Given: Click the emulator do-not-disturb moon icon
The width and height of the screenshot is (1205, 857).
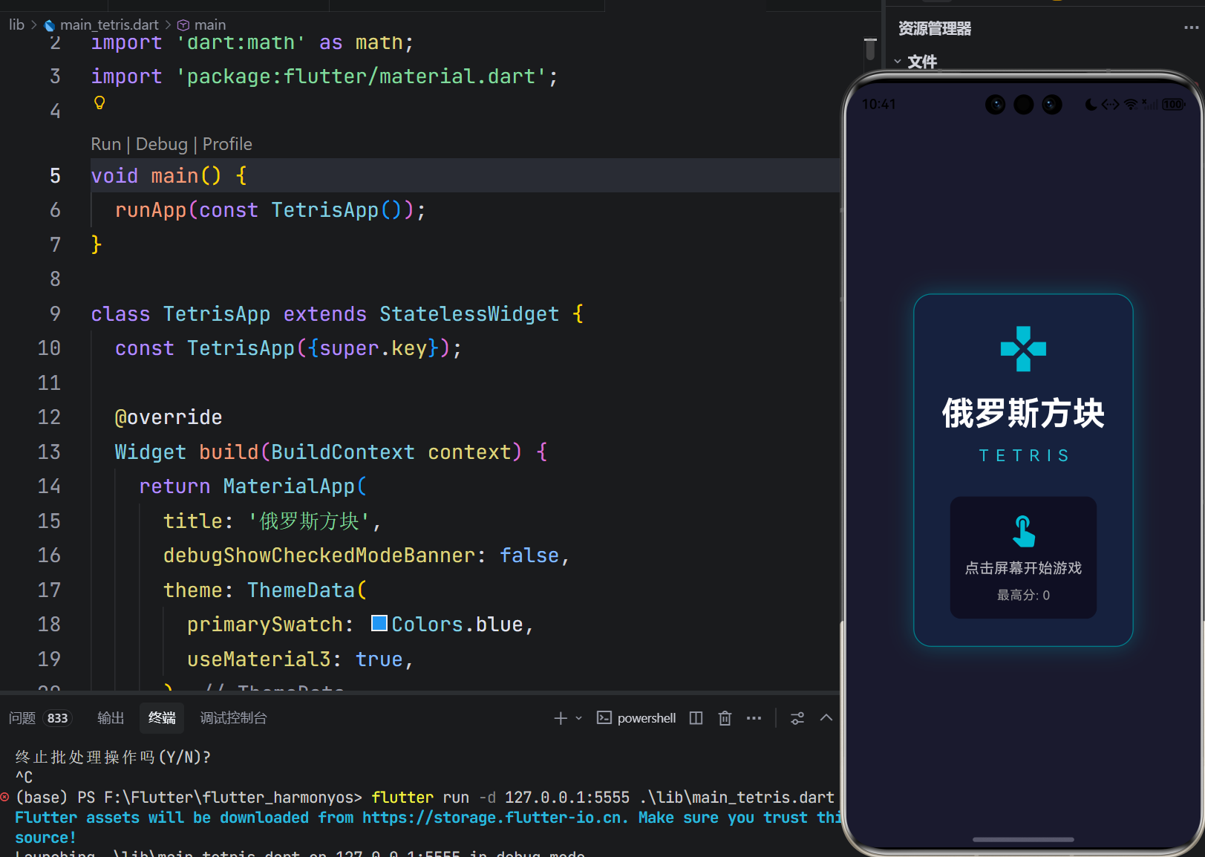Looking at the screenshot, I should [1091, 105].
